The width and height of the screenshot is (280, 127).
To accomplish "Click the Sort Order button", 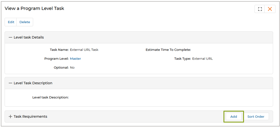I will coord(256,117).
